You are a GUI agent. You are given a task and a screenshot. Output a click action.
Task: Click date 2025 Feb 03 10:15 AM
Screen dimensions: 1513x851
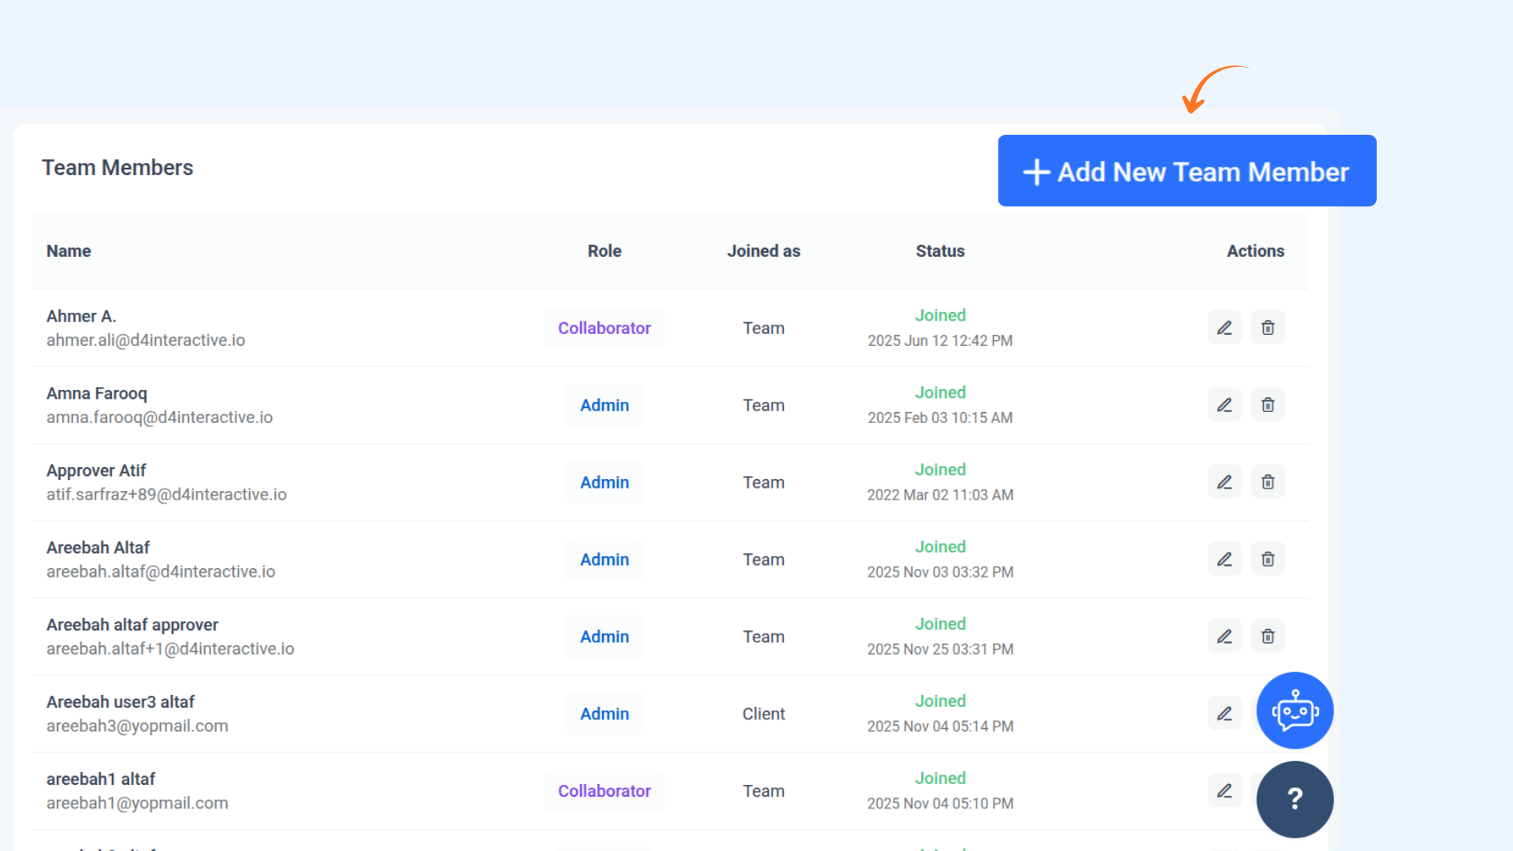tap(940, 418)
